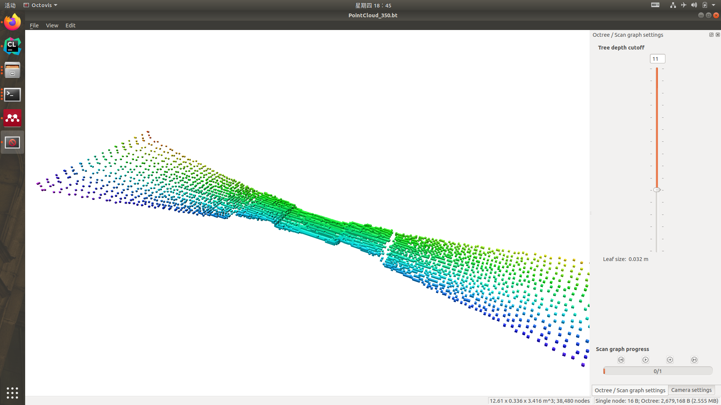The height and width of the screenshot is (405, 721).
Task: Close the Octree settings dock panel
Action: pos(718,34)
